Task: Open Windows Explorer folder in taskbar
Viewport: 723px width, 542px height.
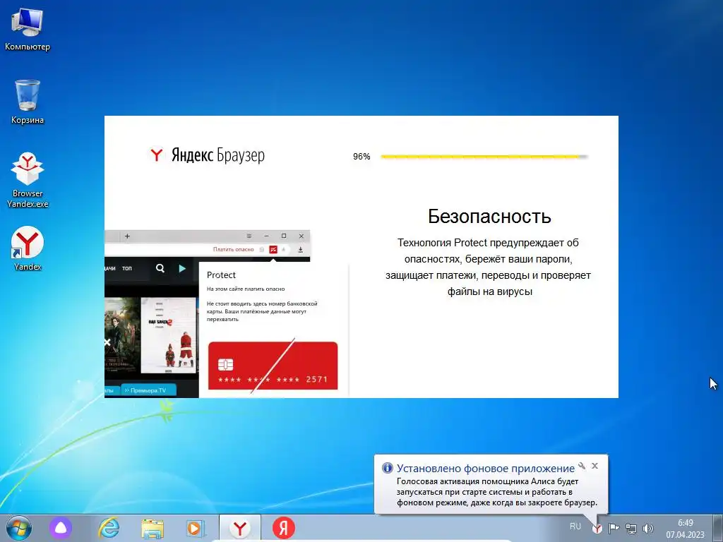Action: point(153,528)
